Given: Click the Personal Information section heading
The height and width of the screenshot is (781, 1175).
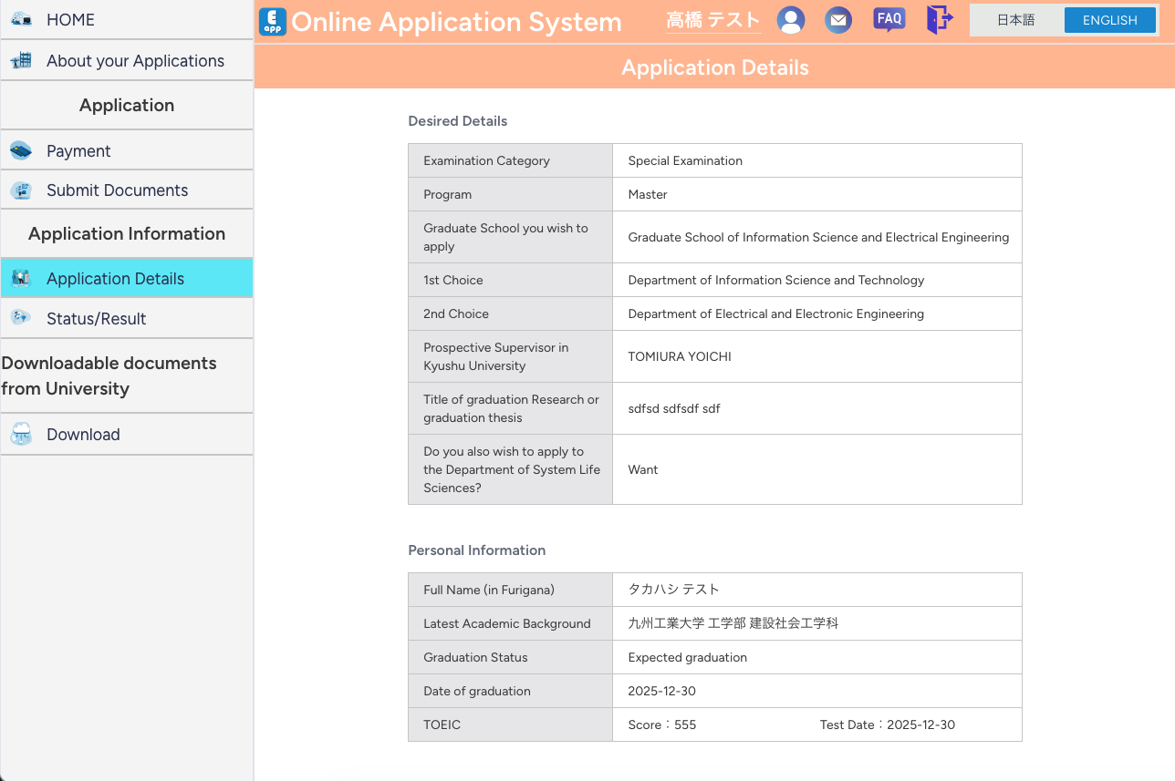Looking at the screenshot, I should pyautogui.click(x=477, y=550).
